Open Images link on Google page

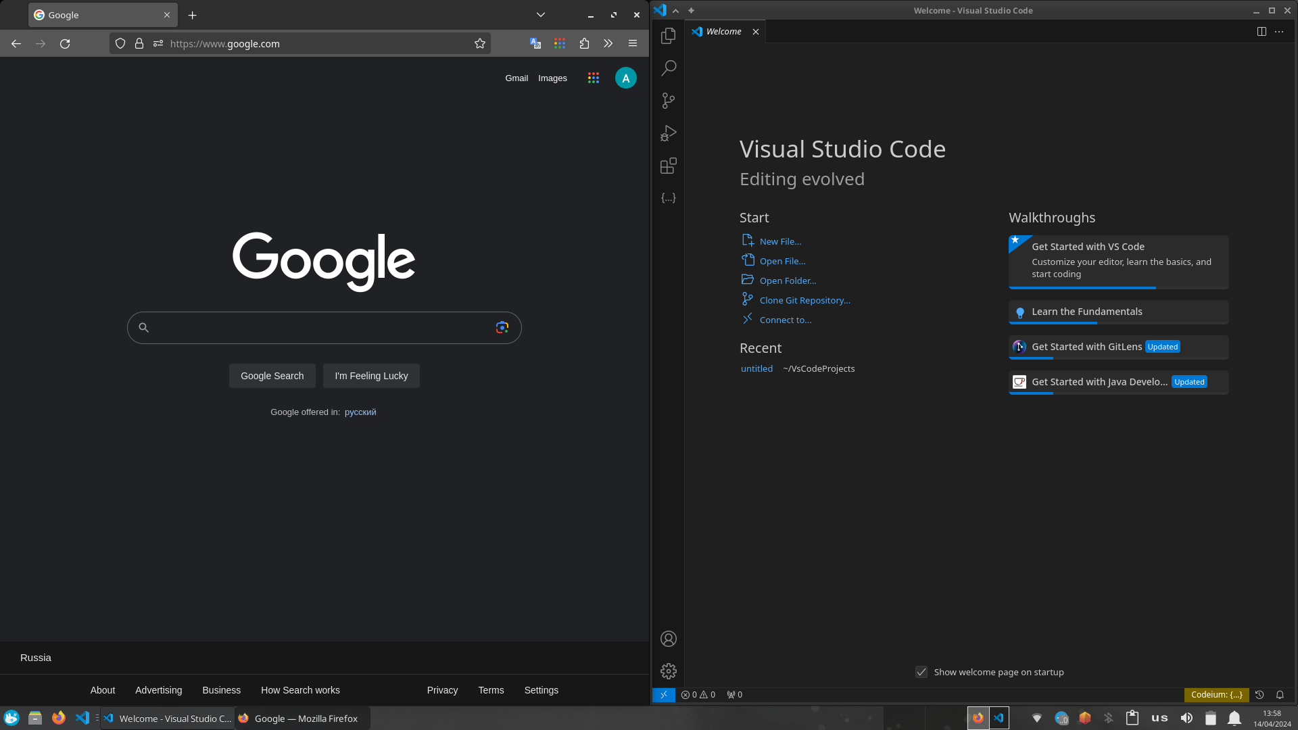(552, 78)
